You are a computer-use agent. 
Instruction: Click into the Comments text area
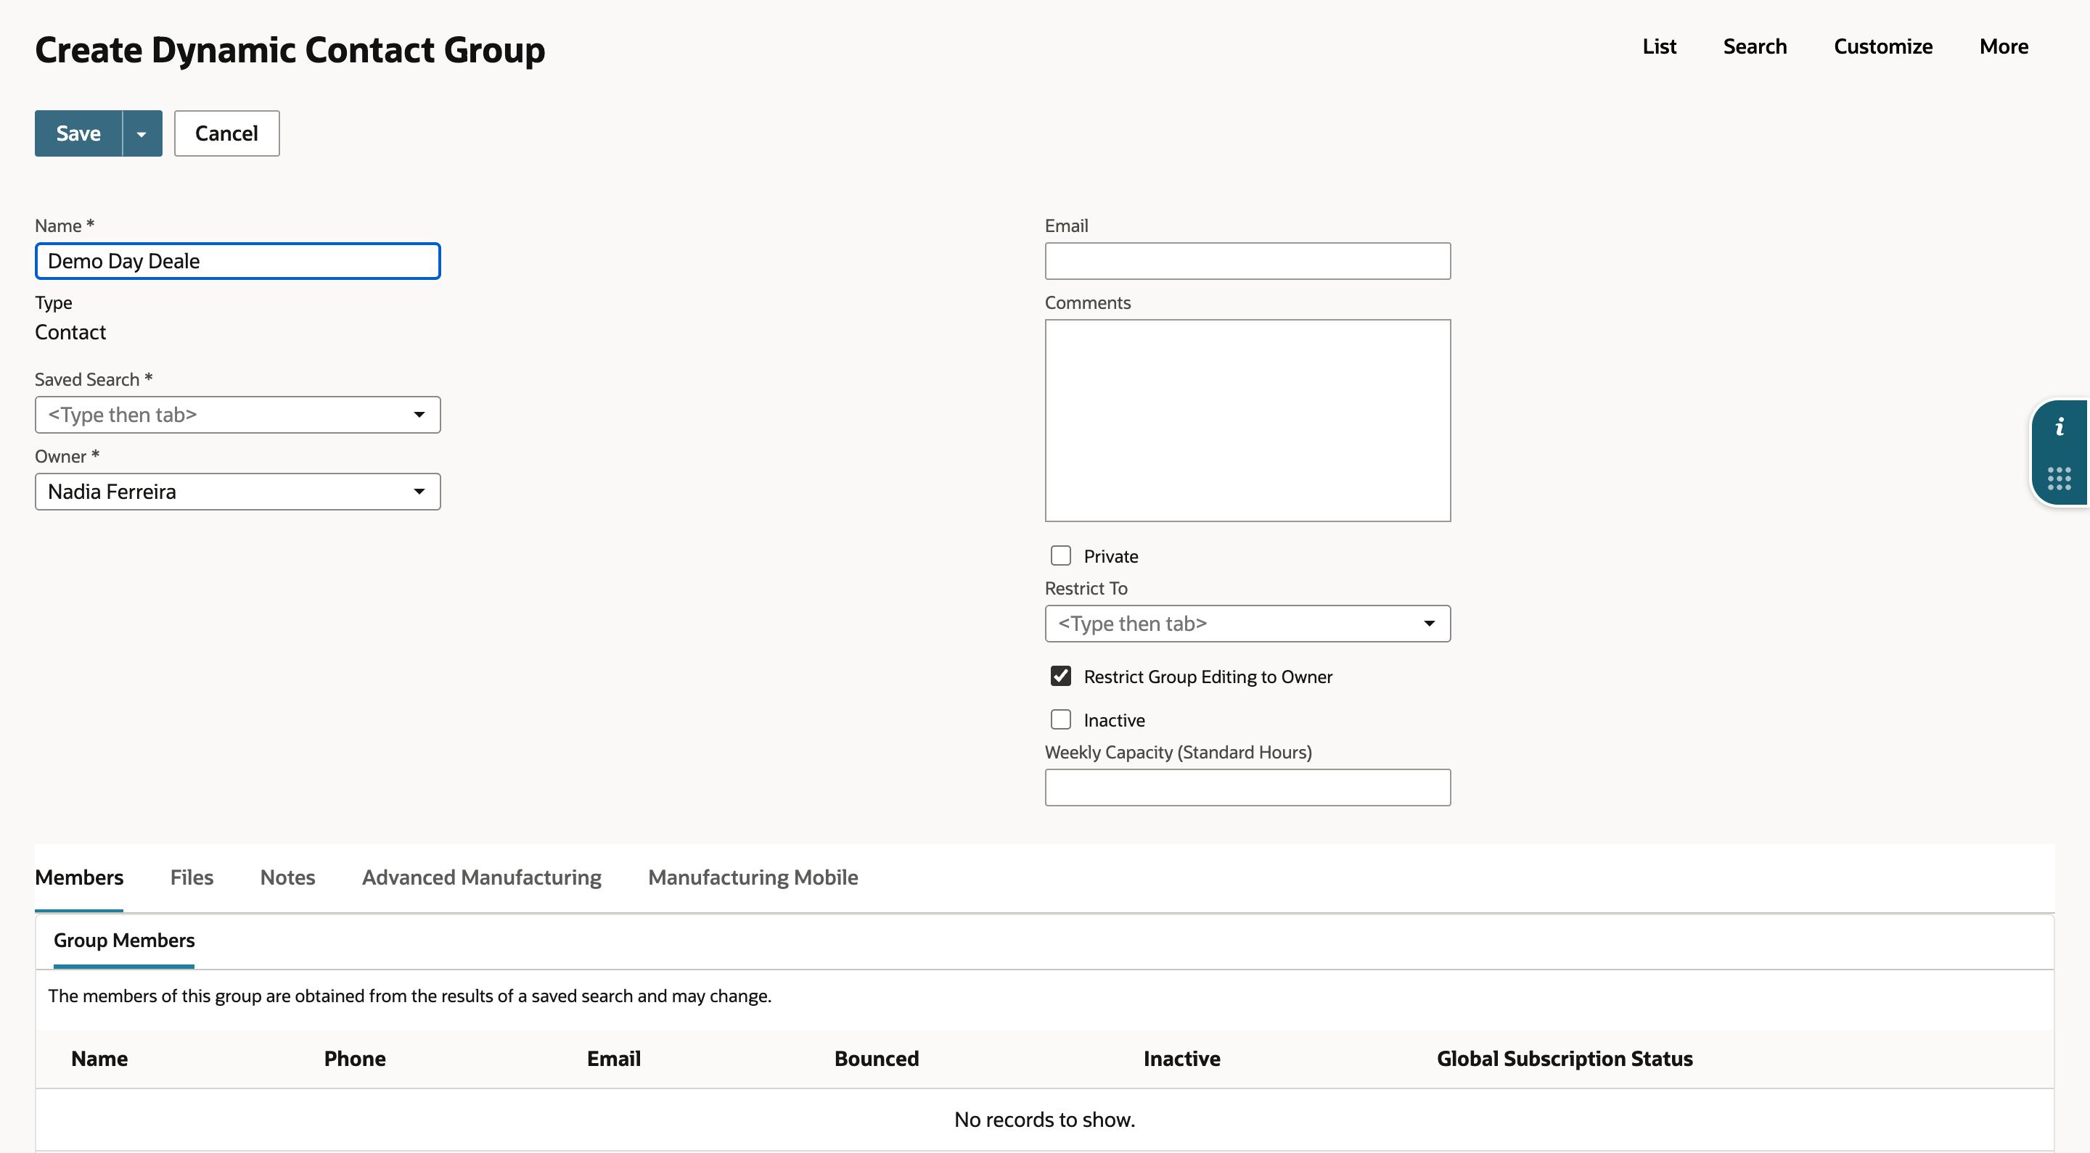[x=1247, y=421]
